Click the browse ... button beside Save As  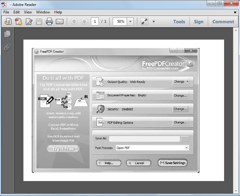[x=185, y=139]
